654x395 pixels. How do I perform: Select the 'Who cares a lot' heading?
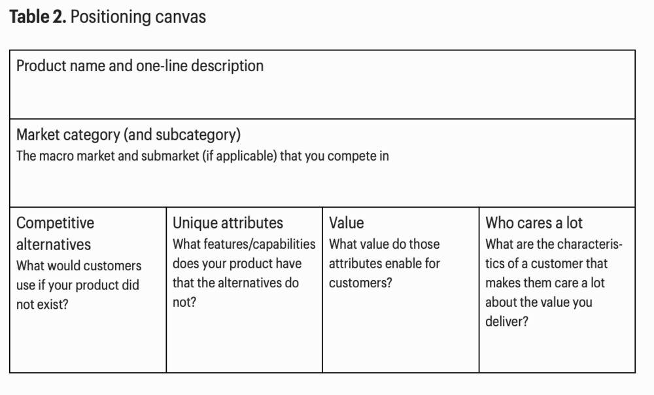click(x=534, y=223)
